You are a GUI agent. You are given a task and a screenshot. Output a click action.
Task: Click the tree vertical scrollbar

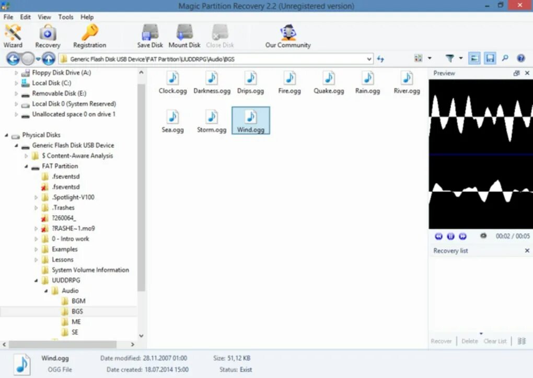pyautogui.click(x=141, y=187)
